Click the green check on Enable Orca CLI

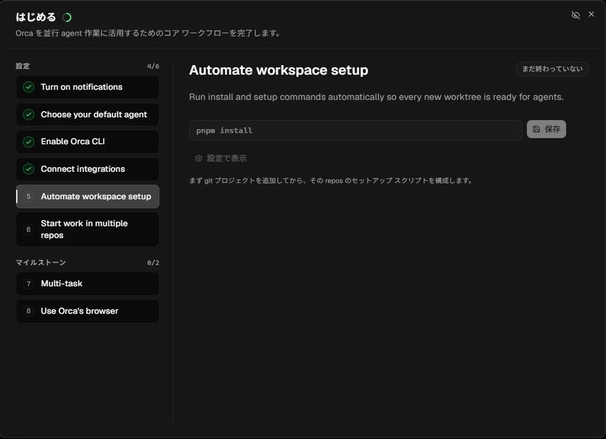click(x=29, y=142)
